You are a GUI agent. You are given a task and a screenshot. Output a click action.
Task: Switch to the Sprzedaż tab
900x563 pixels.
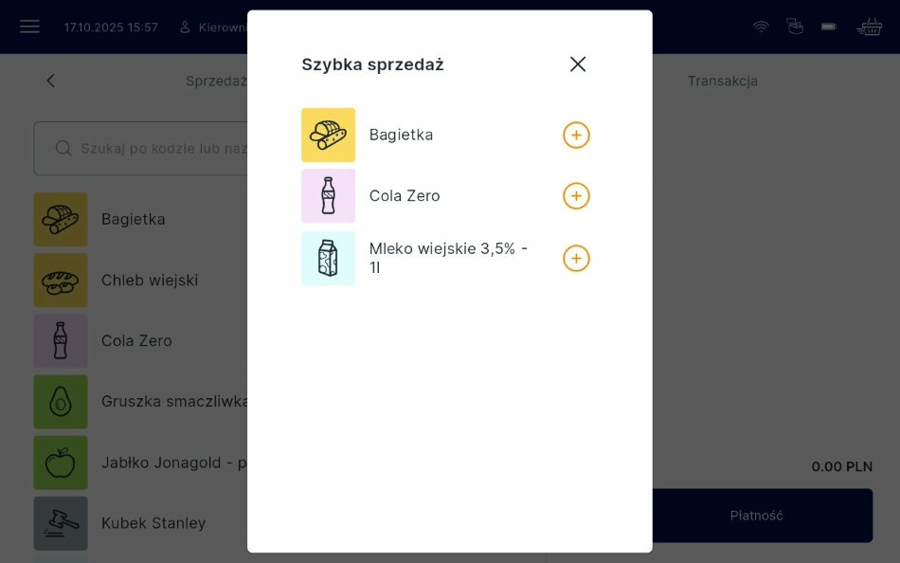(216, 82)
